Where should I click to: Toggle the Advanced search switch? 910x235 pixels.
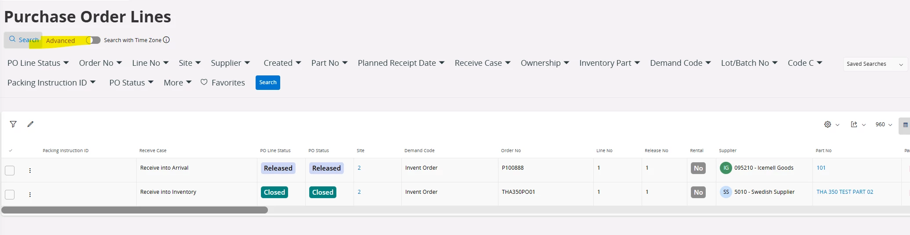93,40
